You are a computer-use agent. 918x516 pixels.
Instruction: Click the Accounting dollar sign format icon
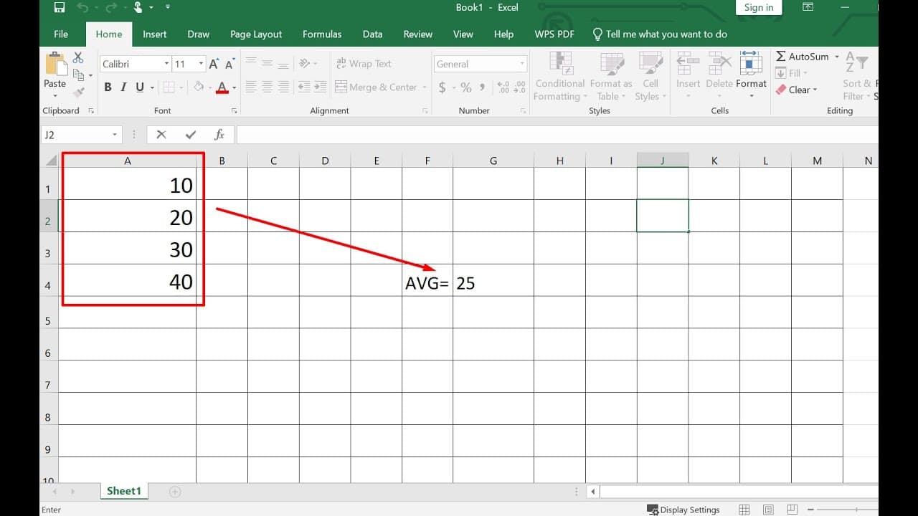443,87
